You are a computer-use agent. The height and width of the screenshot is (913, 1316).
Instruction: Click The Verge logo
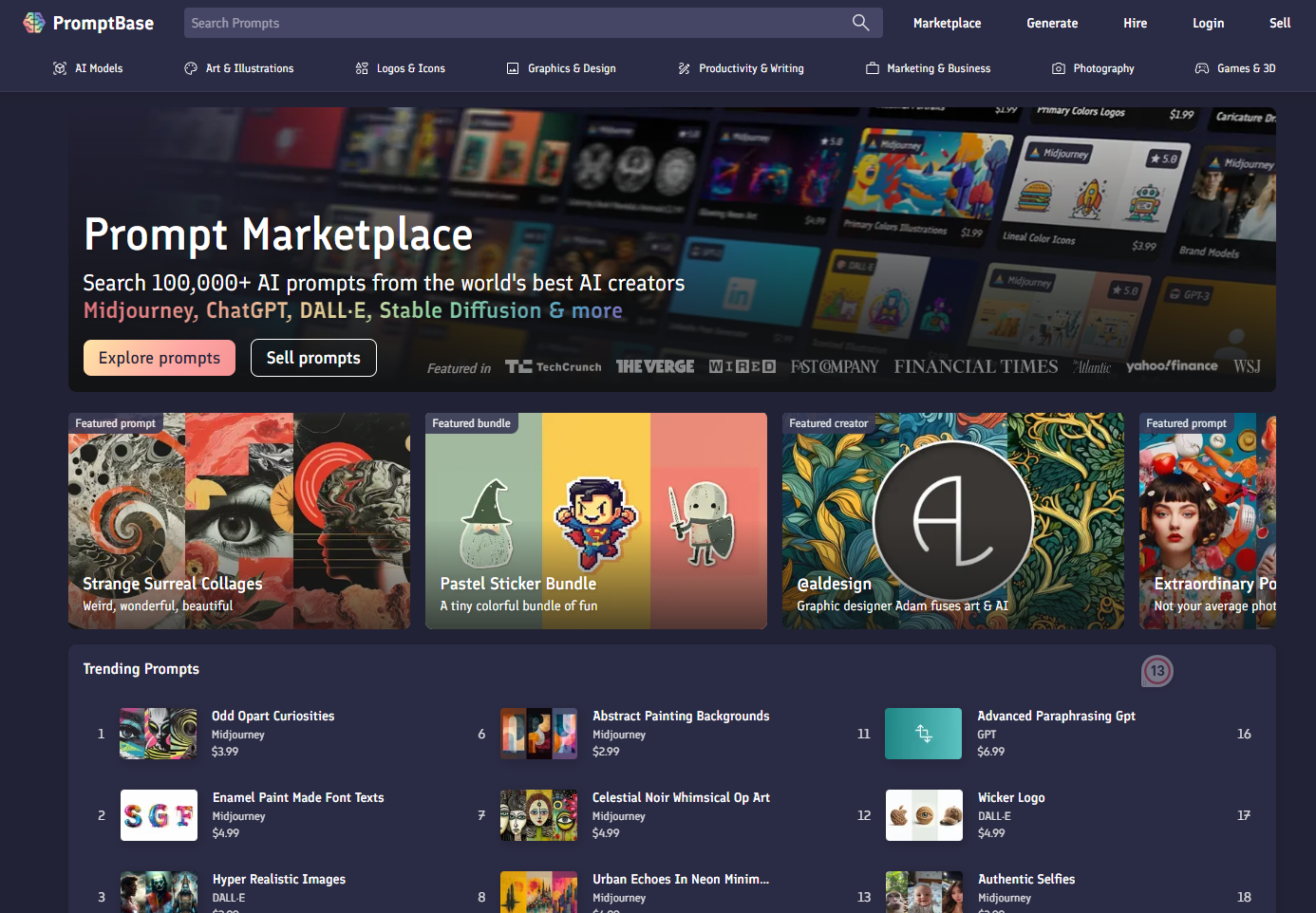[x=655, y=366]
